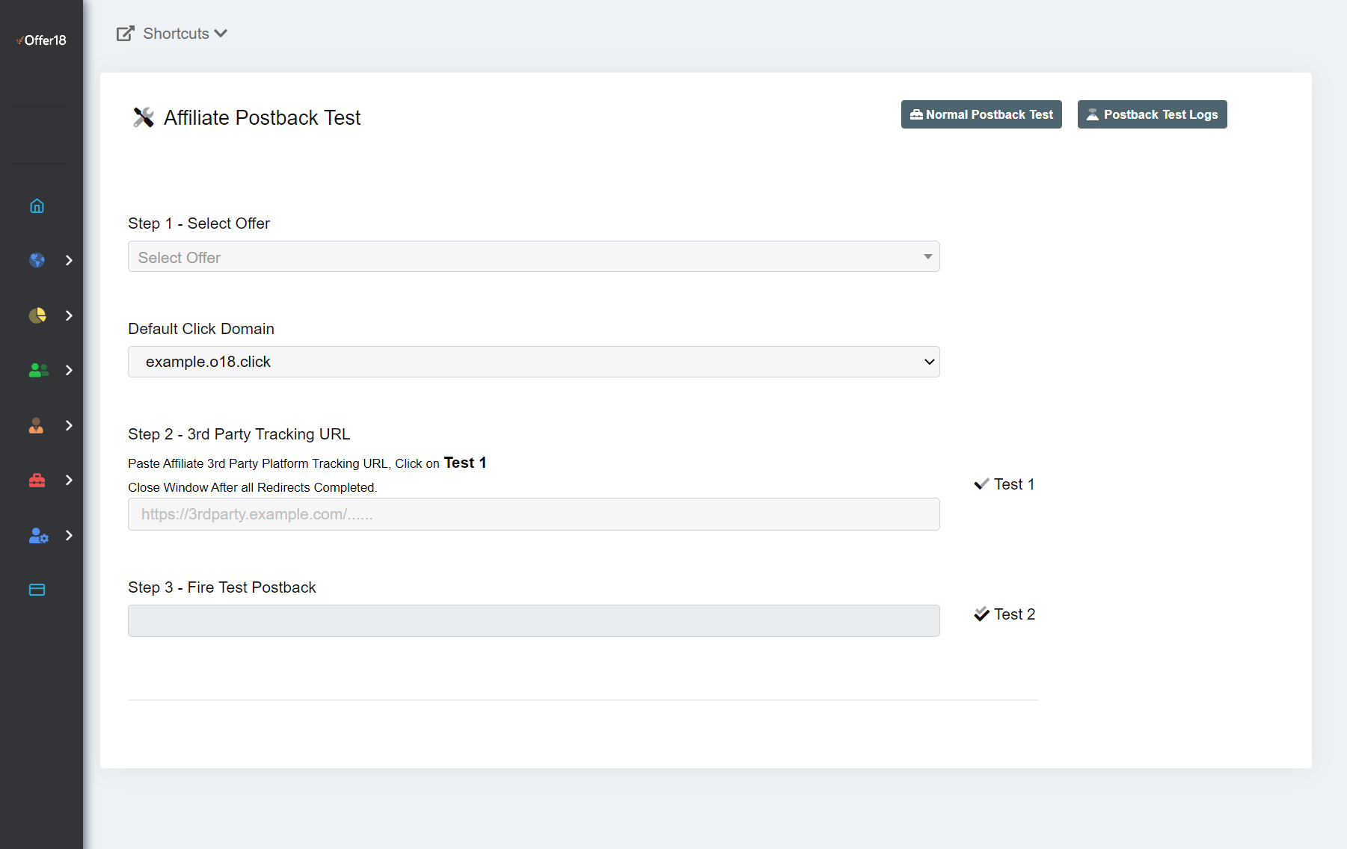
Task: Expand the chevron next to globe icon
Action: pyautogui.click(x=69, y=260)
